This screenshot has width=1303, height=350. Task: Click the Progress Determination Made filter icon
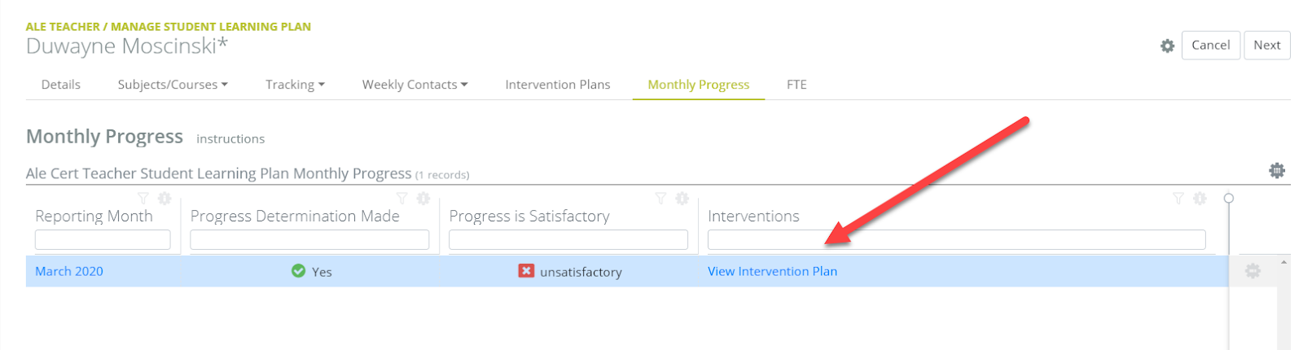pos(401,198)
